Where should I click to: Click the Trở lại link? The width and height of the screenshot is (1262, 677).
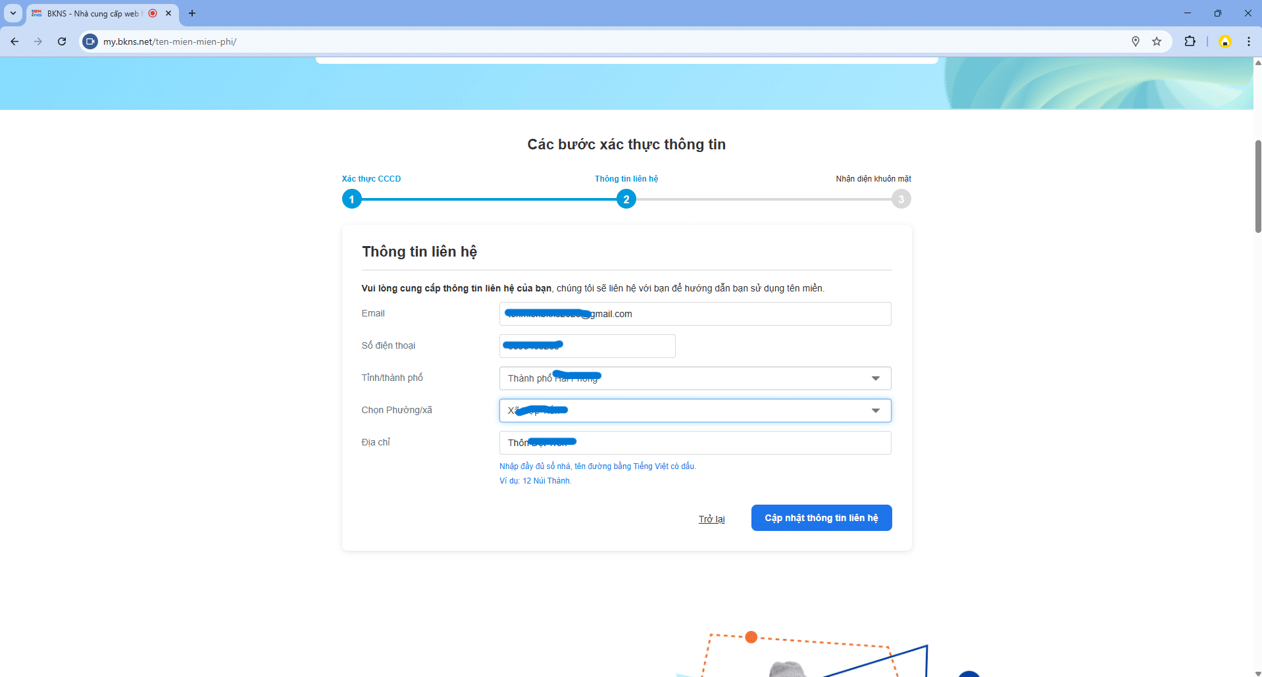tap(711, 519)
